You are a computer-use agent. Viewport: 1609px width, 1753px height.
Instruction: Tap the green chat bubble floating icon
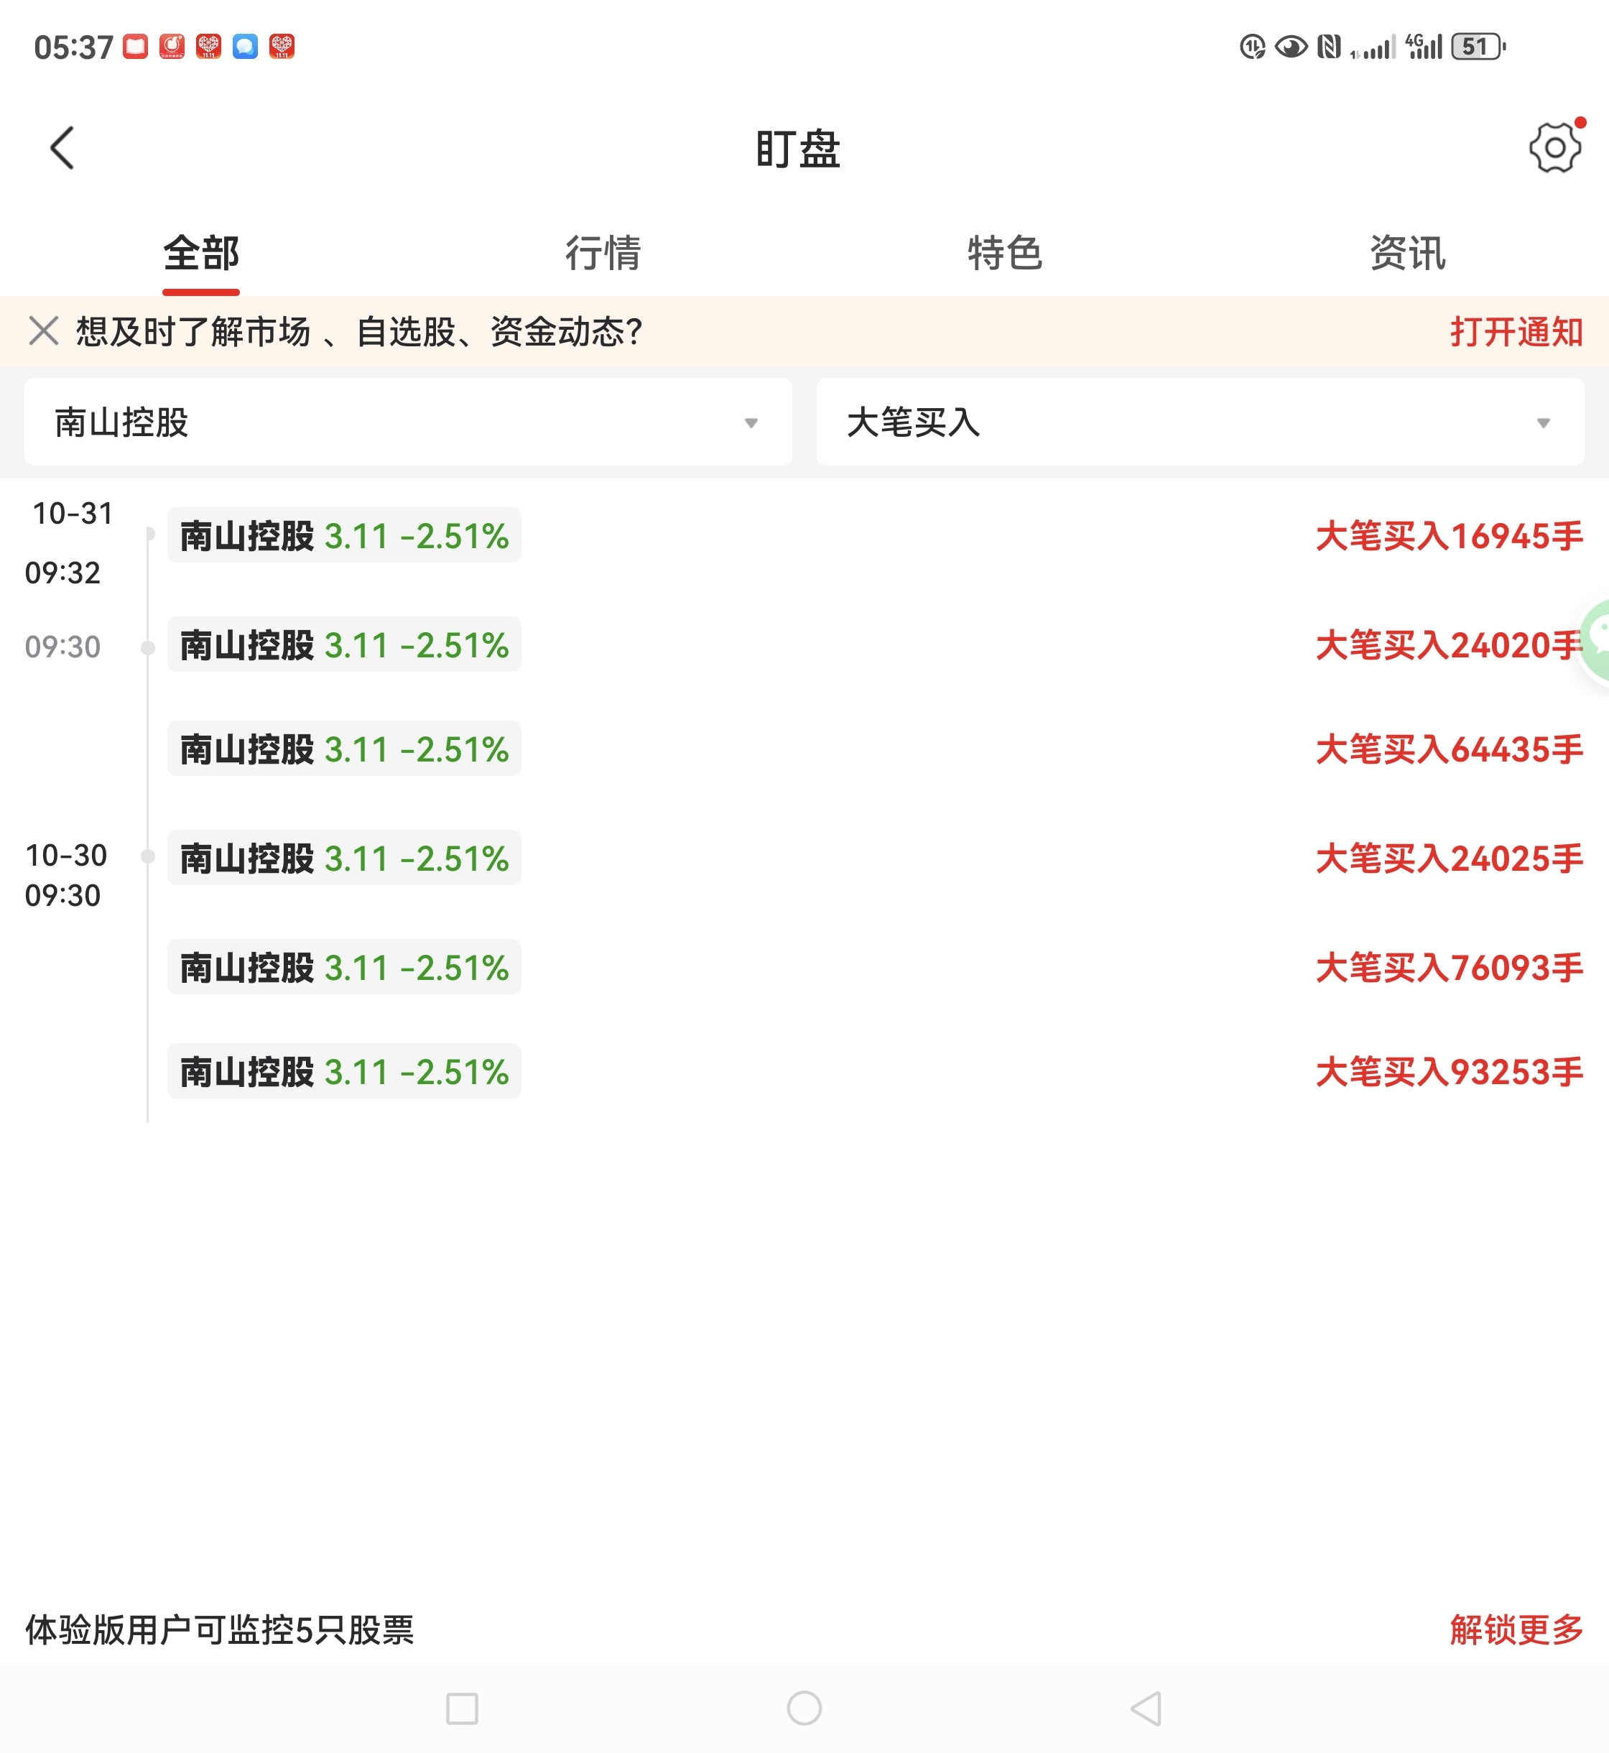(1598, 642)
